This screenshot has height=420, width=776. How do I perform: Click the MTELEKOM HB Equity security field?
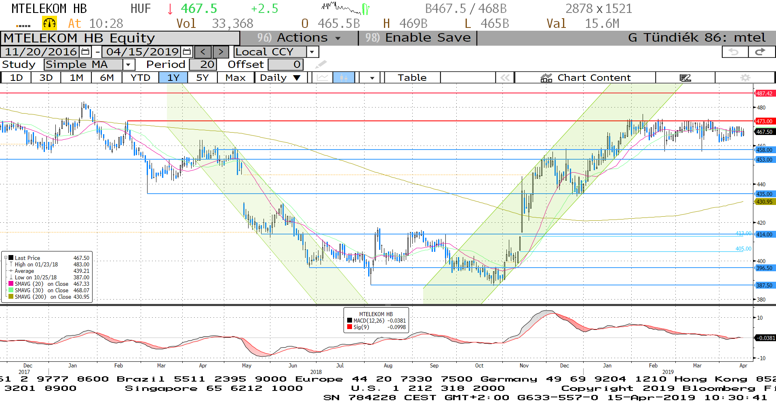120,38
